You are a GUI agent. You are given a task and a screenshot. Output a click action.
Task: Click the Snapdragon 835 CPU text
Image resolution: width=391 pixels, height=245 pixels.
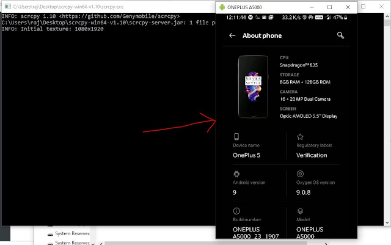click(299, 65)
